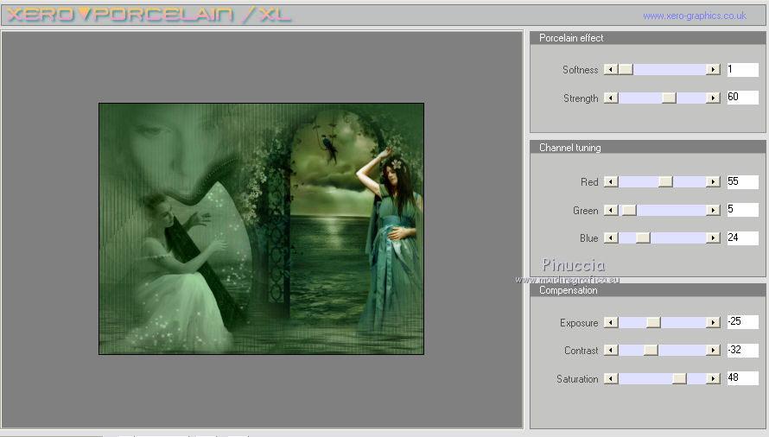This screenshot has height=437, width=769.
Task: Increase Exposure with right arrow
Action: coord(713,322)
